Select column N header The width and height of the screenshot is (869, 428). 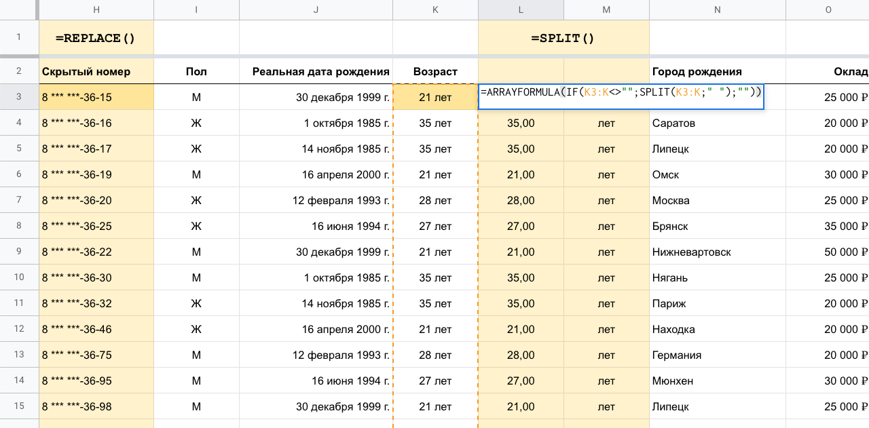click(718, 9)
